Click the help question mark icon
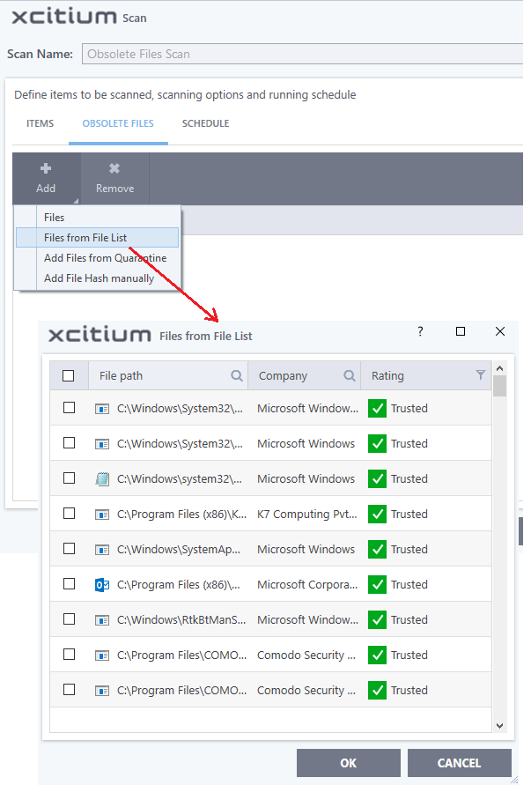 420,331
